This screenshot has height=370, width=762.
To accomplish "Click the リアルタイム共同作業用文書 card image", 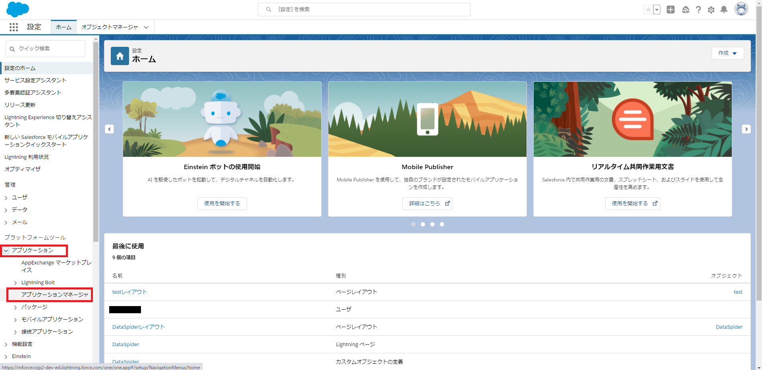I will tap(633, 119).
